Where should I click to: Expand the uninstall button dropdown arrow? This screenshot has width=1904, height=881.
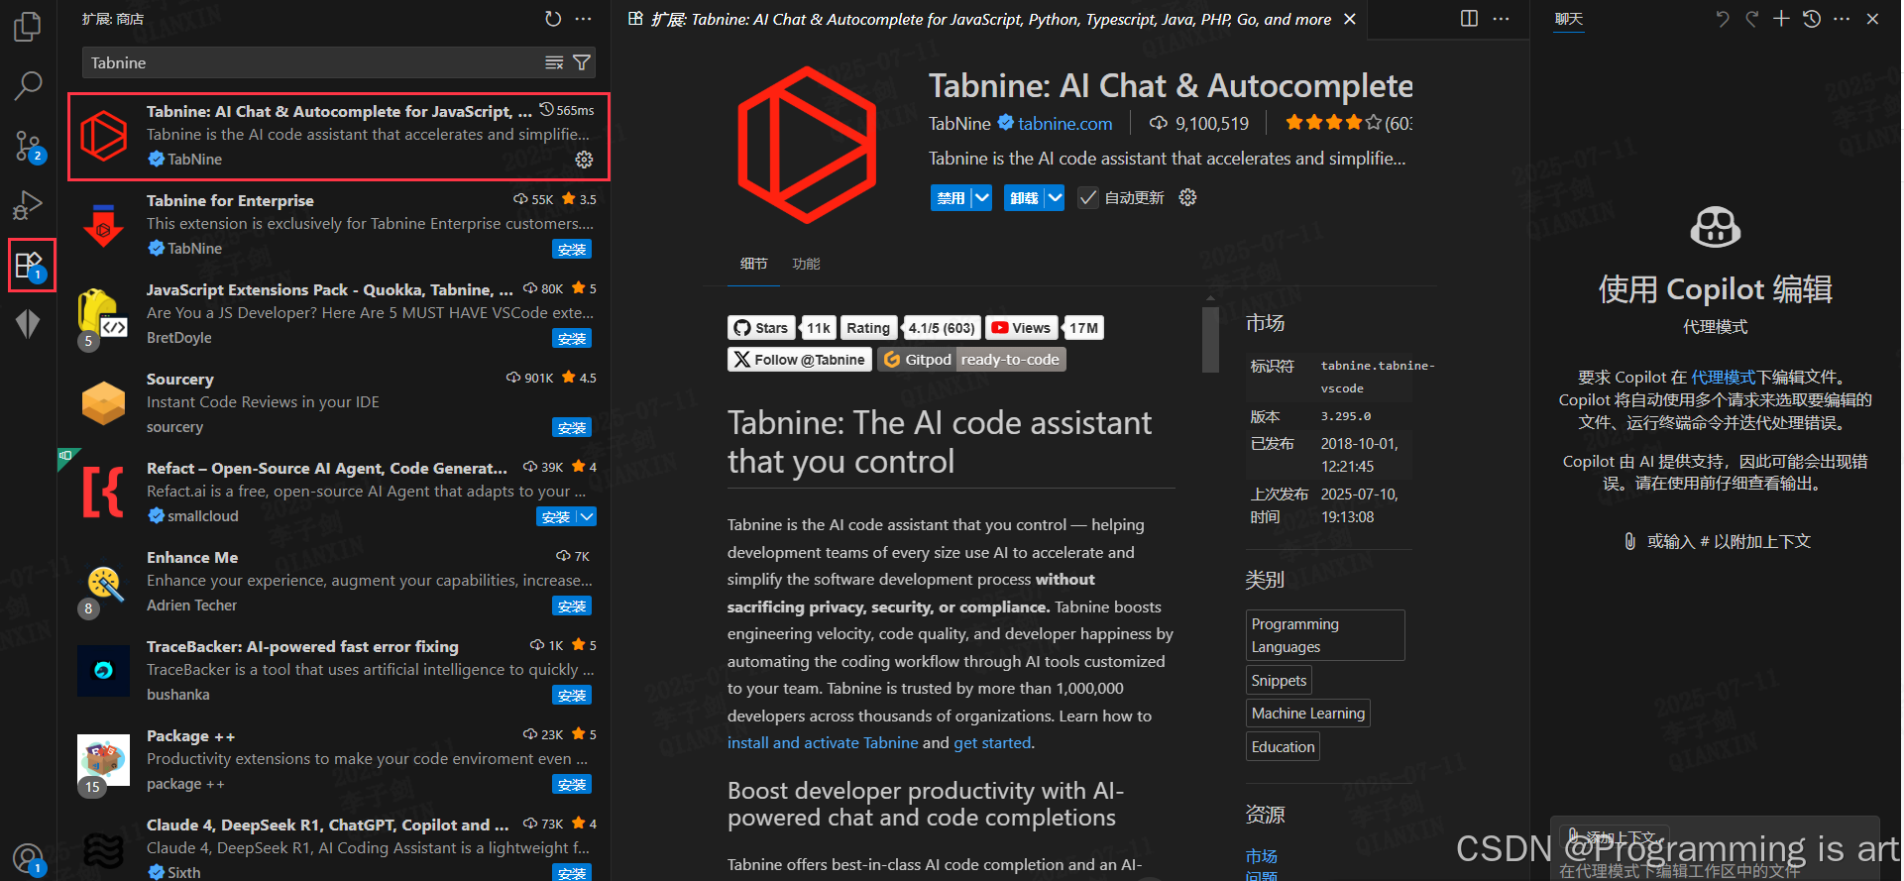(1055, 198)
